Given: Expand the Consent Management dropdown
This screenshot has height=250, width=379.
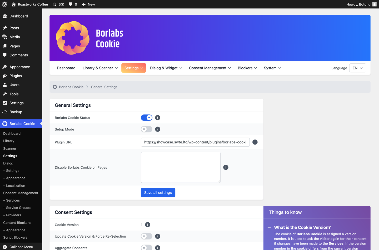Looking at the screenshot, I should [210, 68].
